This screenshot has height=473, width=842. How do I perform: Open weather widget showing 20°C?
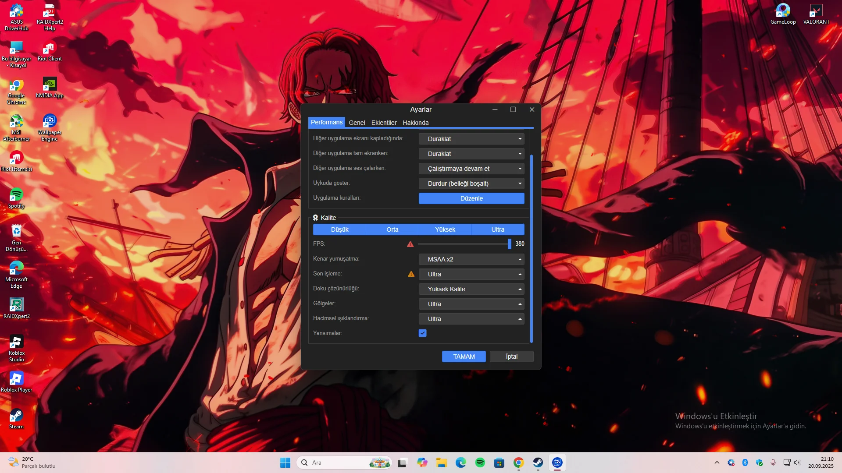click(x=33, y=462)
